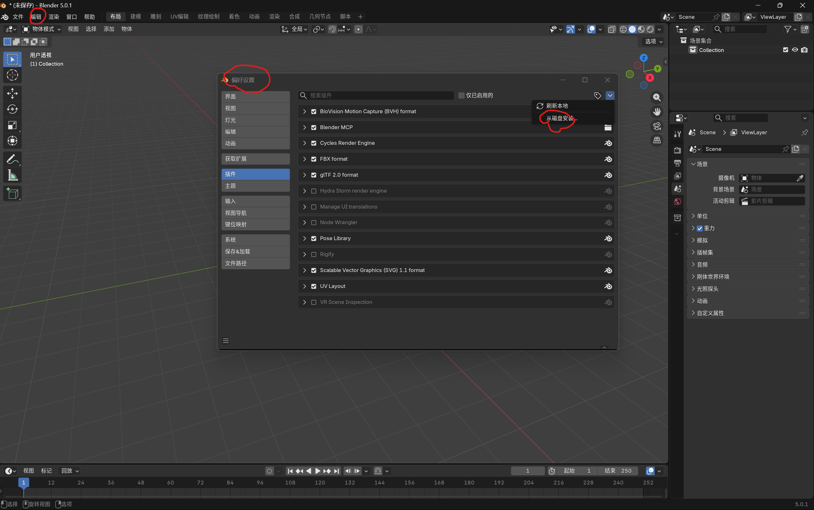The height and width of the screenshot is (510, 814).
Task: Click the add-on tags filter icon
Action: click(598, 95)
